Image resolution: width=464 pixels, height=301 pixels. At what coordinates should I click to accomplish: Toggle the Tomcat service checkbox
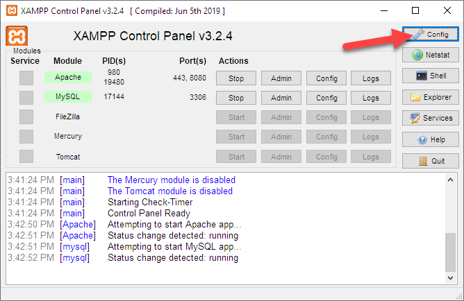(26, 156)
